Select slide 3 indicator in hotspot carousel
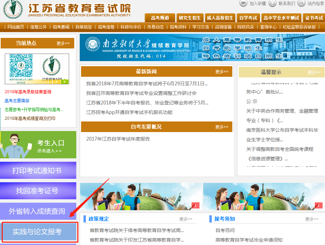The image size is (325, 245). [64, 82]
